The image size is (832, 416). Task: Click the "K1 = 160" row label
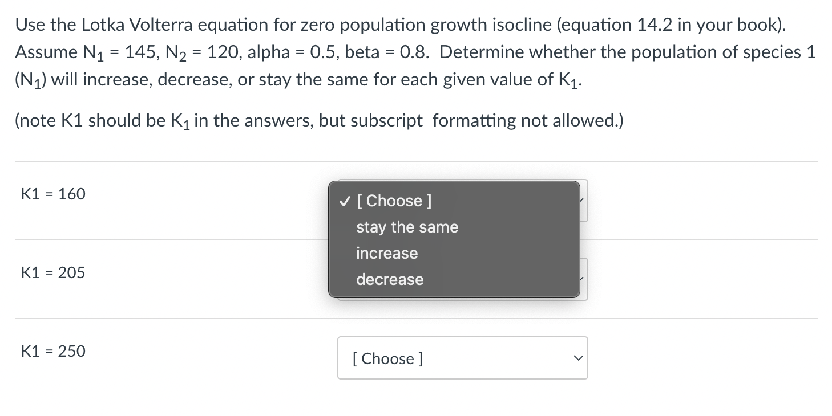[x=53, y=194]
